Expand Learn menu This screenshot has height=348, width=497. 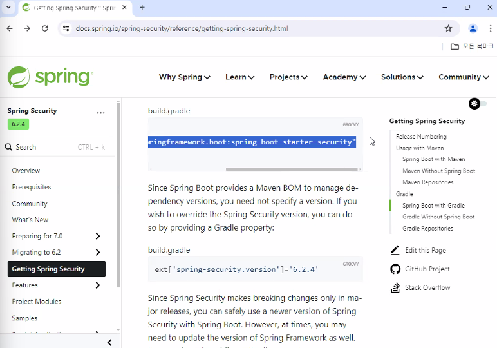(x=239, y=77)
